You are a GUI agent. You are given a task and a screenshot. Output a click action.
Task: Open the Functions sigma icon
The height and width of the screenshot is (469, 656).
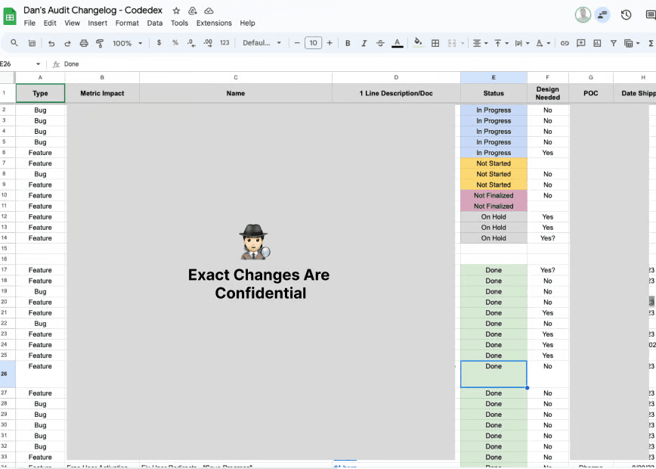point(651,43)
